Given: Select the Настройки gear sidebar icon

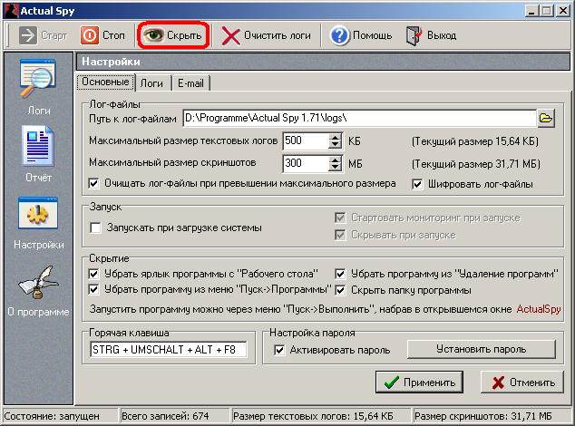Looking at the screenshot, I should pos(38,223).
